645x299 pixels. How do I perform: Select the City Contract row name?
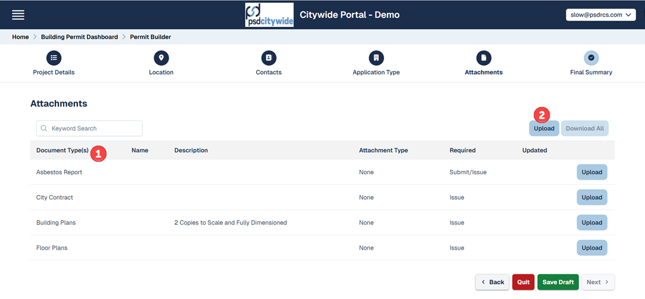[x=54, y=197]
